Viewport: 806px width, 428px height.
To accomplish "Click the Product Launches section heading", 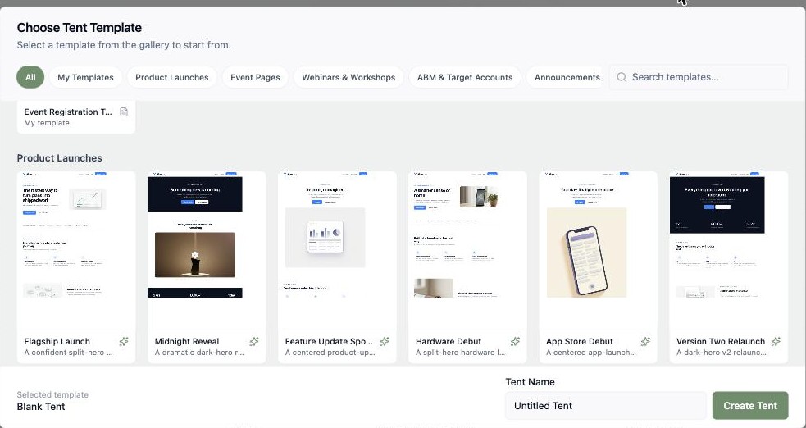I will [x=59, y=157].
